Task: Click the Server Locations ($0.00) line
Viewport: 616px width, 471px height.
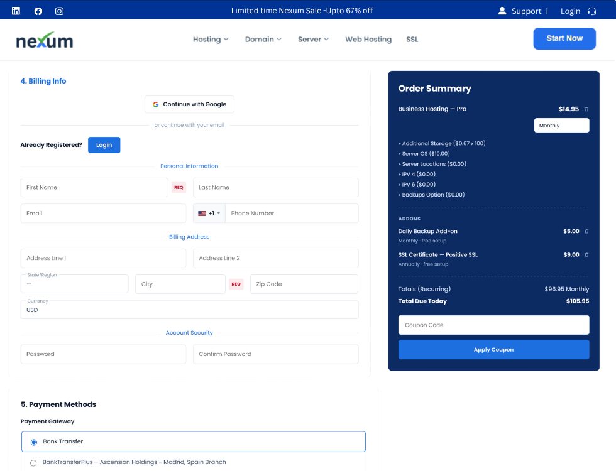Action: tap(432, 164)
